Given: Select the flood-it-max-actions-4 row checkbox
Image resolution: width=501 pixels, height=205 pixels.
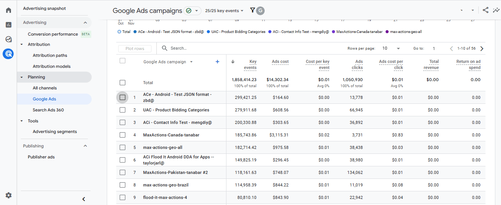Looking at the screenshot, I should pos(122,197).
